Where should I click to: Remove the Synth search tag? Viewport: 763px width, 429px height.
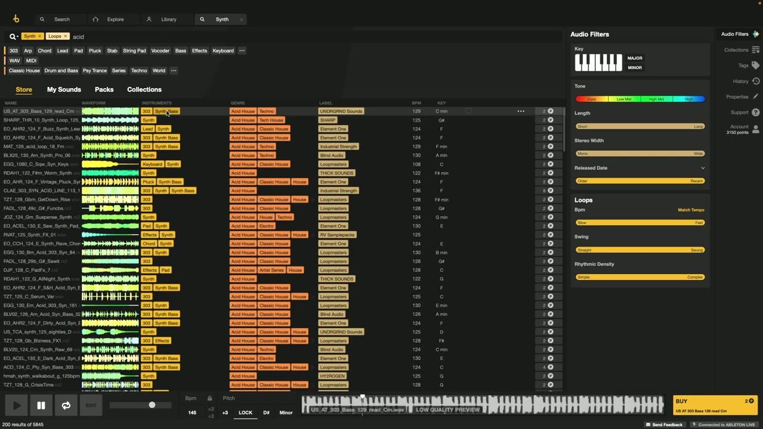pos(40,36)
